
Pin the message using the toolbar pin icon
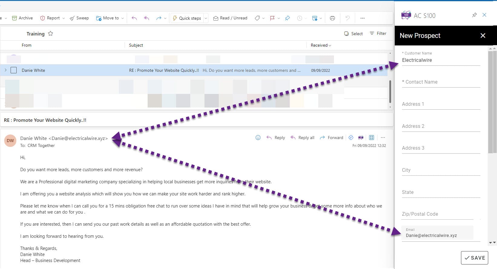pos(287,18)
